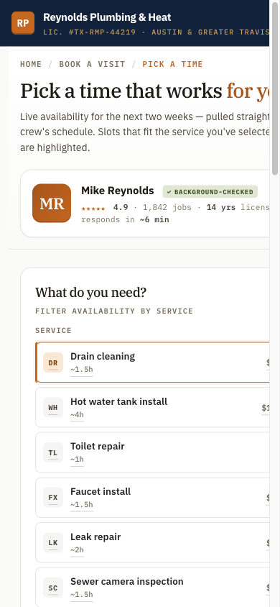The width and height of the screenshot is (280, 607).
Task: Click the WH hot water tank icon
Action: click(x=53, y=408)
